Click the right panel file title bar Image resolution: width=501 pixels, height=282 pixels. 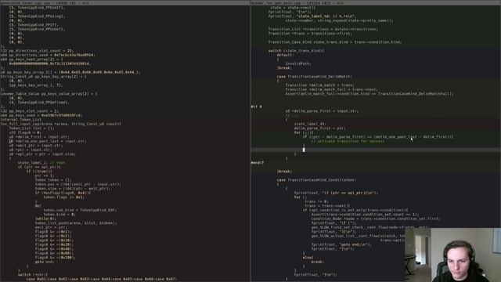tap(376, 2)
